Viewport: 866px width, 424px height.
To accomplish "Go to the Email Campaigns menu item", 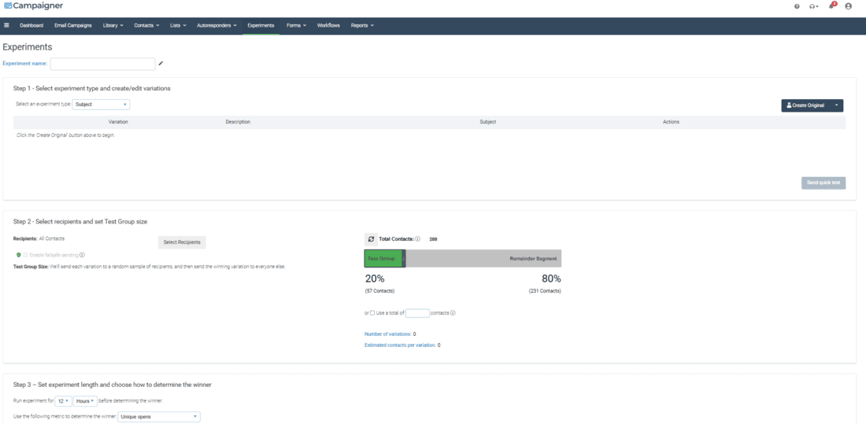I will click(x=73, y=25).
